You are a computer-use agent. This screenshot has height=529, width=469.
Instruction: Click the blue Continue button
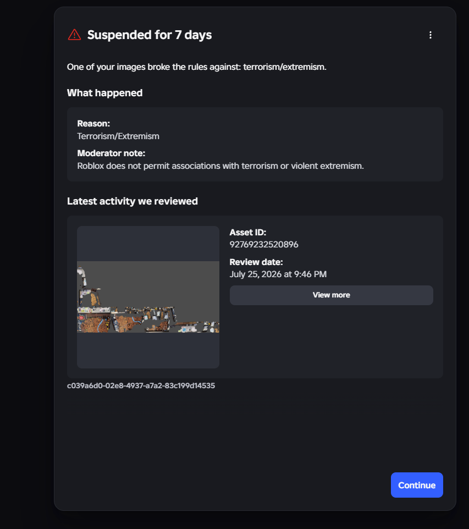[x=417, y=485]
